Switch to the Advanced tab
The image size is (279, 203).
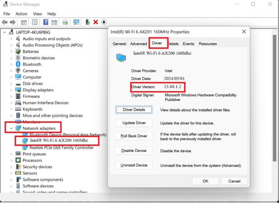click(138, 44)
